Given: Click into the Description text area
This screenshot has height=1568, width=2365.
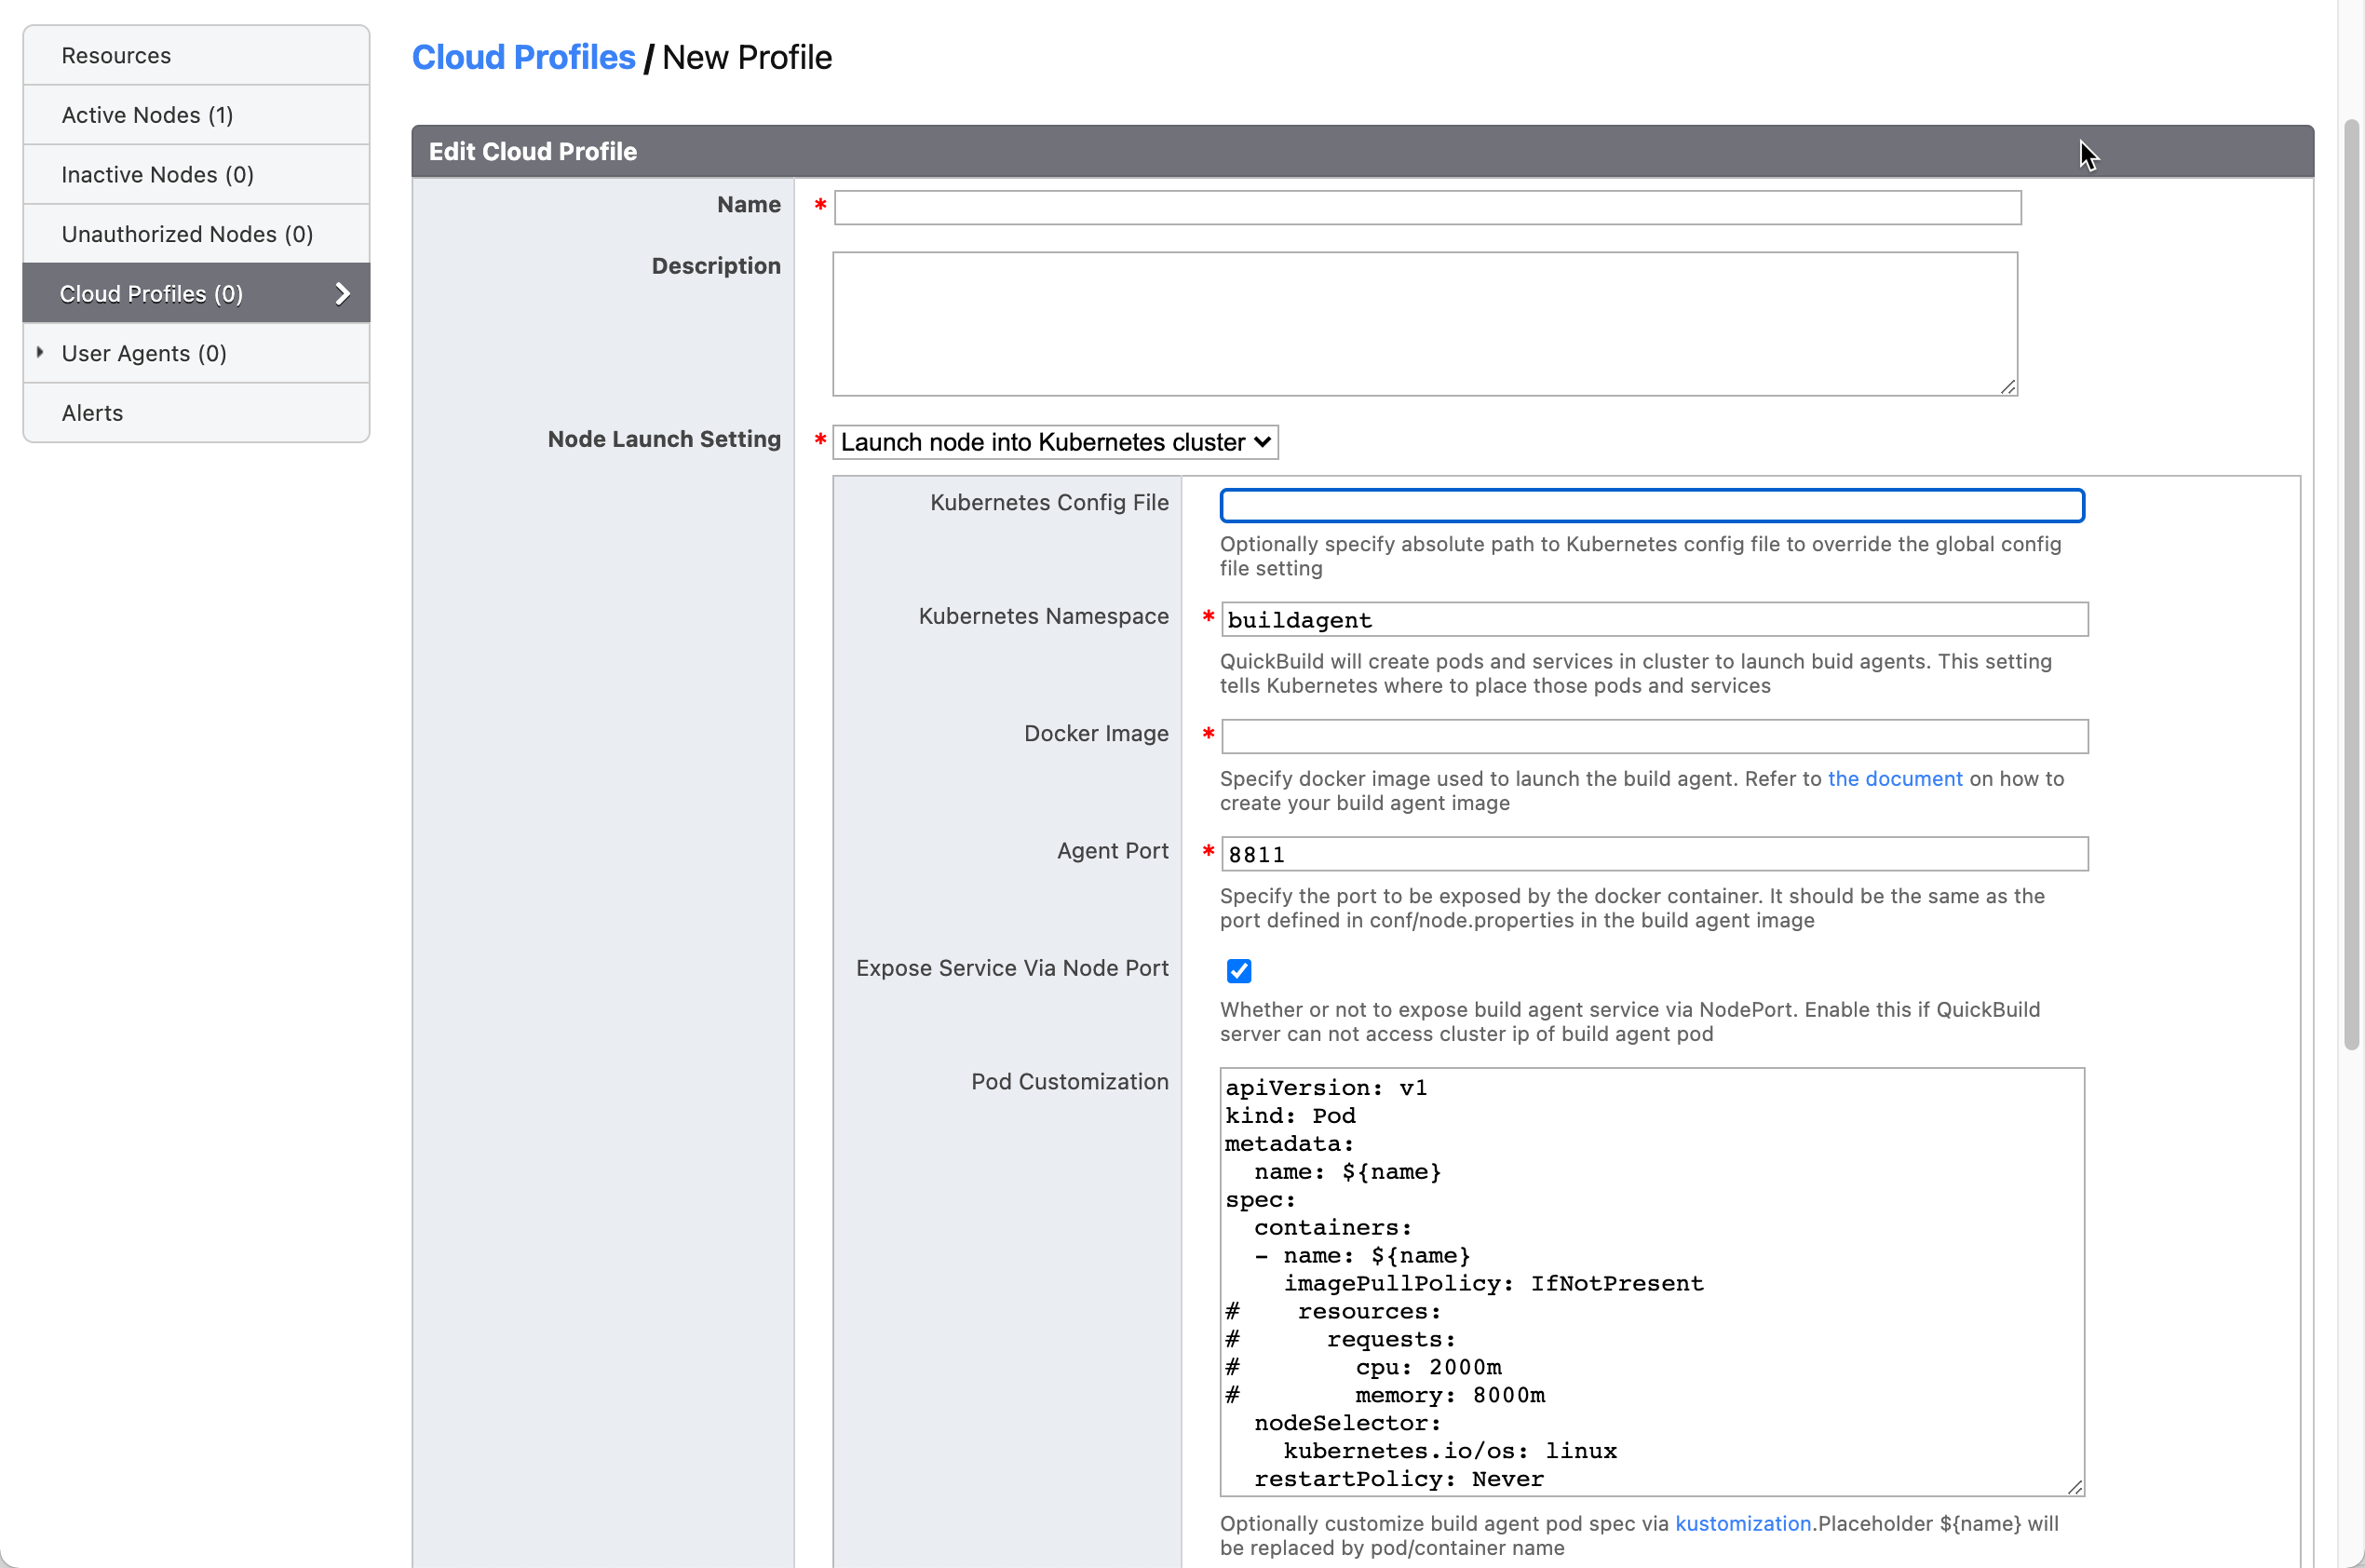Looking at the screenshot, I should pyautogui.click(x=1425, y=324).
